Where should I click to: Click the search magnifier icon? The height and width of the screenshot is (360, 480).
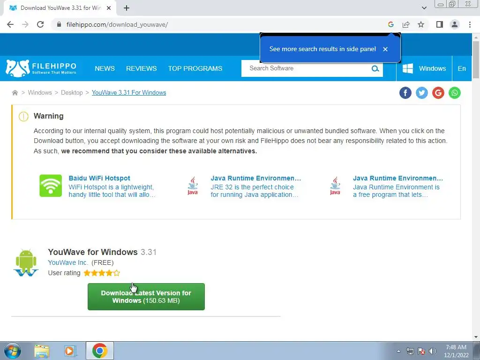coord(375,68)
